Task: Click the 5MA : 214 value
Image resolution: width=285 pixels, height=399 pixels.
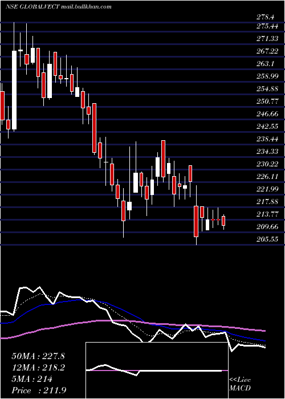Action: click(x=32, y=379)
